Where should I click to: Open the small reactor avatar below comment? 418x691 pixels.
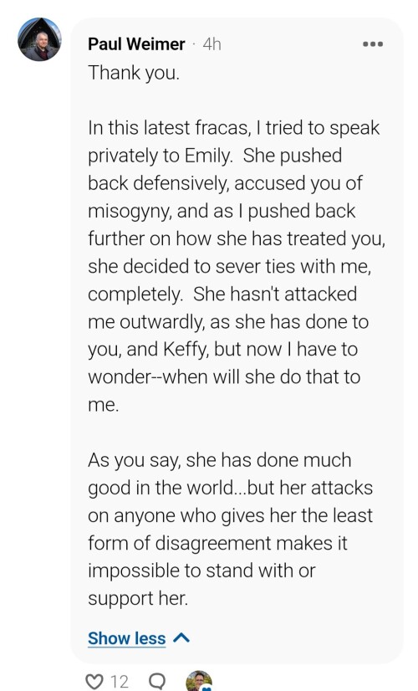[199, 681]
